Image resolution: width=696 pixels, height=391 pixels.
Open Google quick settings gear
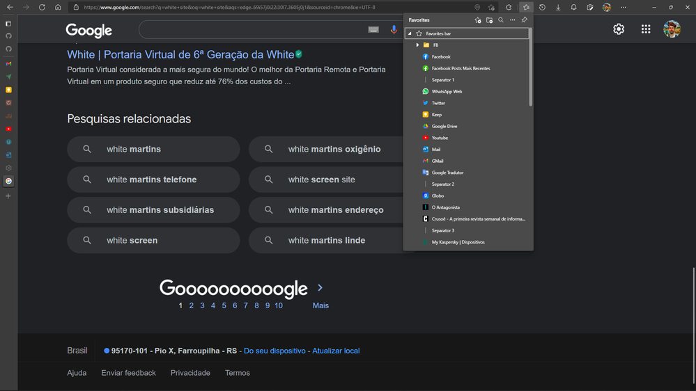point(619,29)
